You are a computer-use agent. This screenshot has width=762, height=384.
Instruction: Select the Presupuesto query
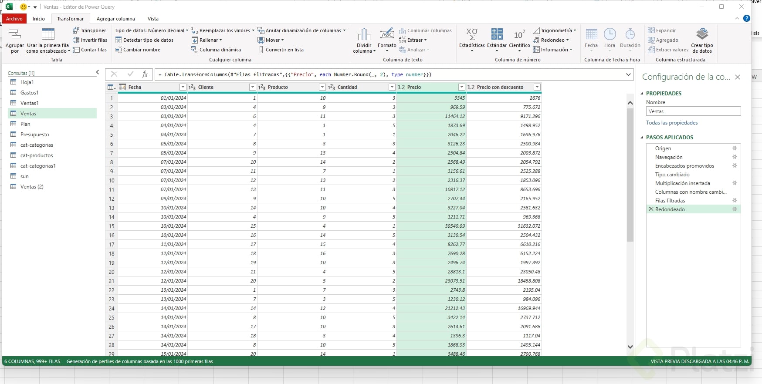click(x=52, y=135)
